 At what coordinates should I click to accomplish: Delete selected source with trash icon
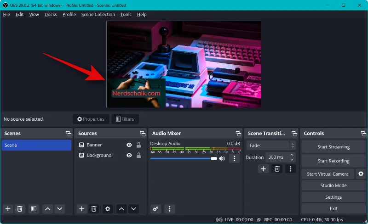pyautogui.click(x=94, y=209)
